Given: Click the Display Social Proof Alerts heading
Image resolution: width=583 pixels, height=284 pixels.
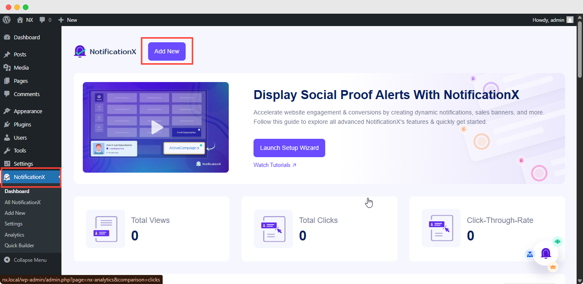Looking at the screenshot, I should (x=386, y=95).
